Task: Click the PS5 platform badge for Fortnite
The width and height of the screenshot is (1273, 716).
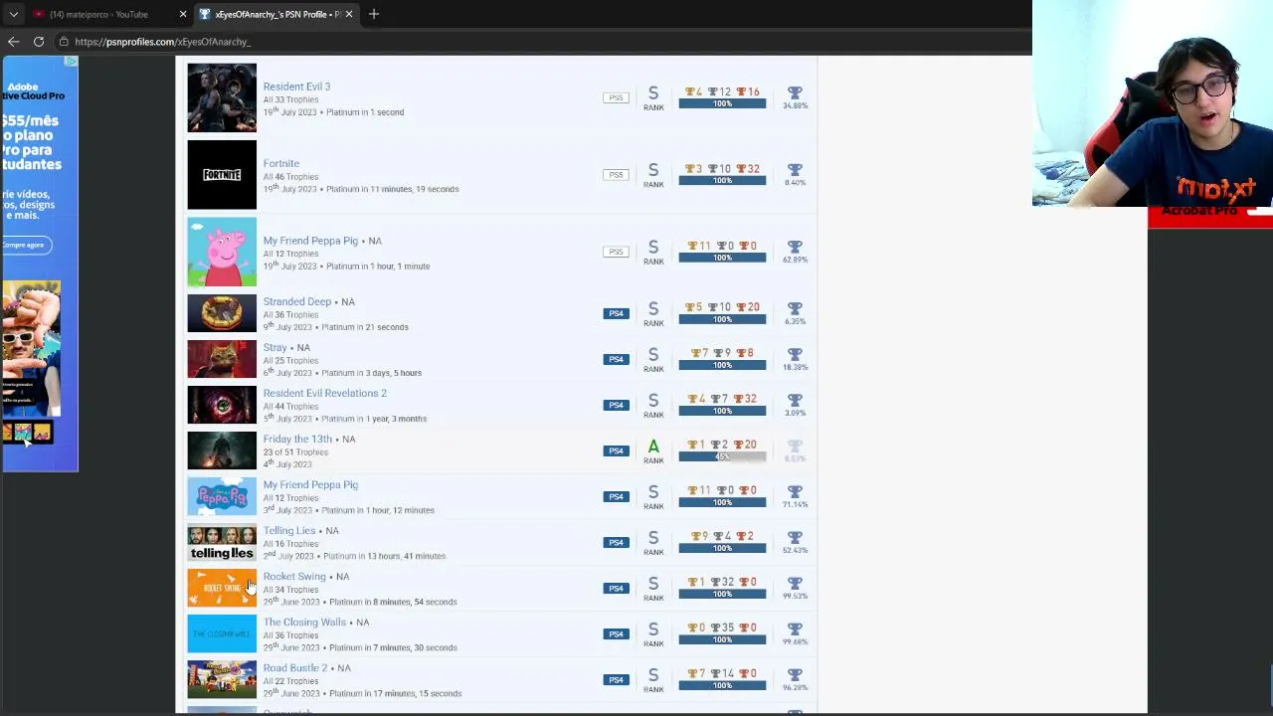Action: point(616,175)
